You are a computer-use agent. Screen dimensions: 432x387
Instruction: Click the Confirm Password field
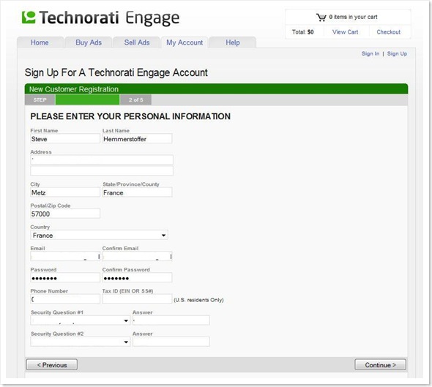click(x=137, y=278)
